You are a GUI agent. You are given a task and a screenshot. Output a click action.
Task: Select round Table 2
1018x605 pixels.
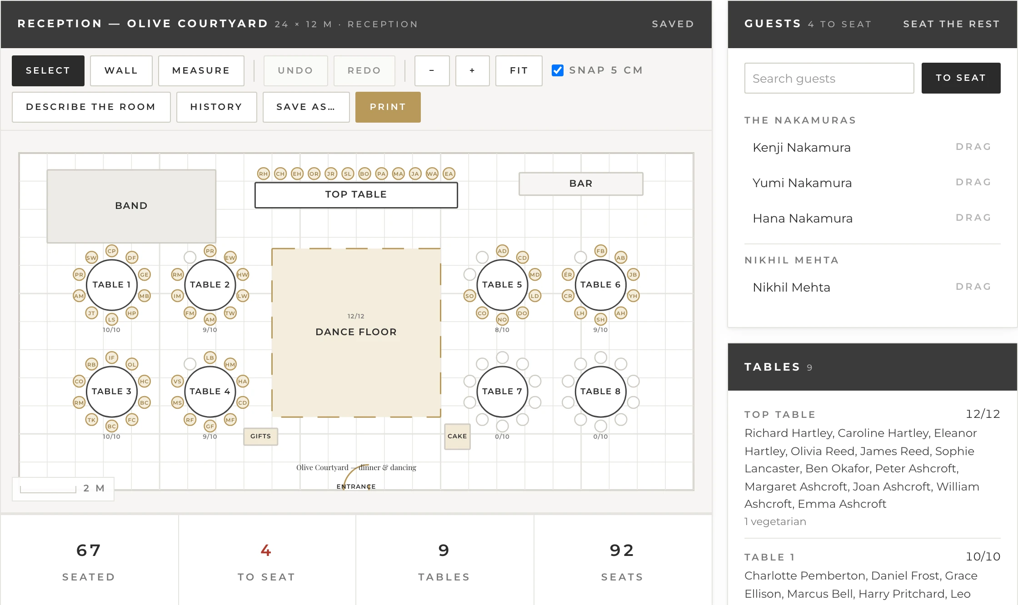click(x=210, y=285)
